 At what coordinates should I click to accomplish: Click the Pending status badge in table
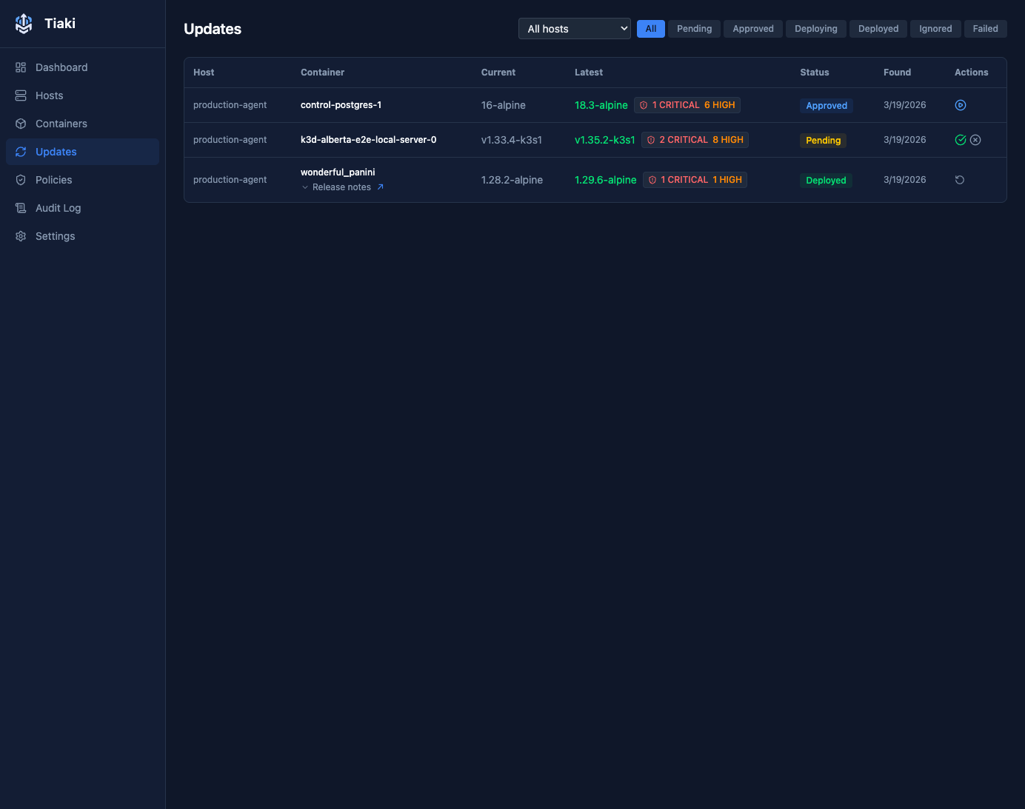pyautogui.click(x=824, y=141)
